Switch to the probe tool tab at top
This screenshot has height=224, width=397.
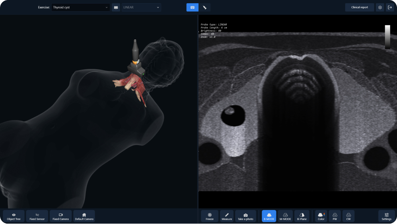click(204, 7)
